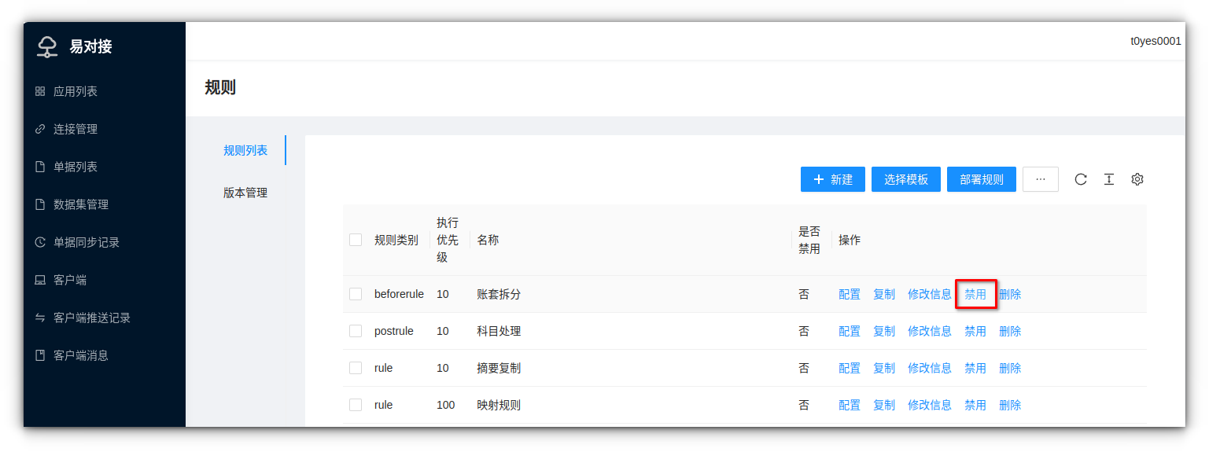Click the 易对接 cloud logo

click(x=48, y=46)
